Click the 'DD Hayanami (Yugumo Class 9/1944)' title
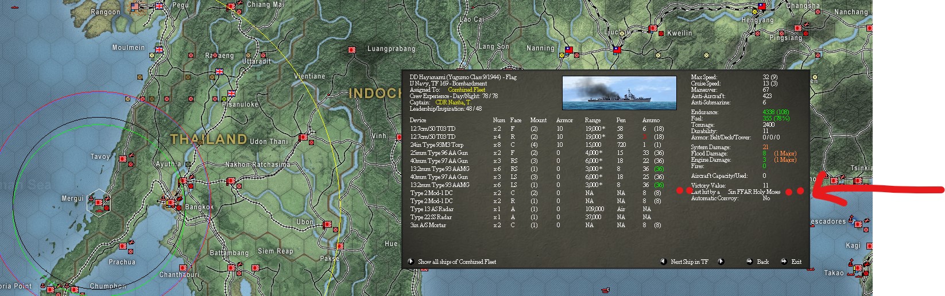Image resolution: width=945 pixels, height=296 pixels. click(x=456, y=77)
